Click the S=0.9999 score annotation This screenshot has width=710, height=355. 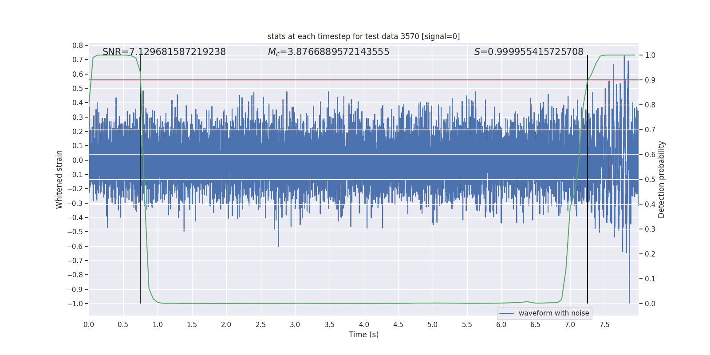pyautogui.click(x=529, y=52)
